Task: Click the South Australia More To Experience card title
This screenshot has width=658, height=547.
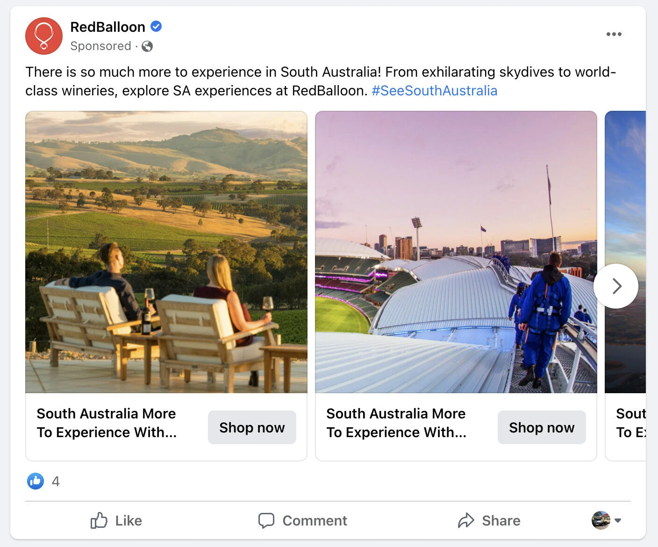Action: point(107,423)
